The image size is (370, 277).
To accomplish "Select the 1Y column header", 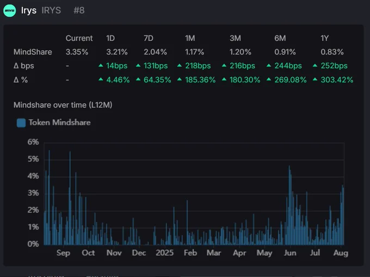I will click(x=324, y=38).
